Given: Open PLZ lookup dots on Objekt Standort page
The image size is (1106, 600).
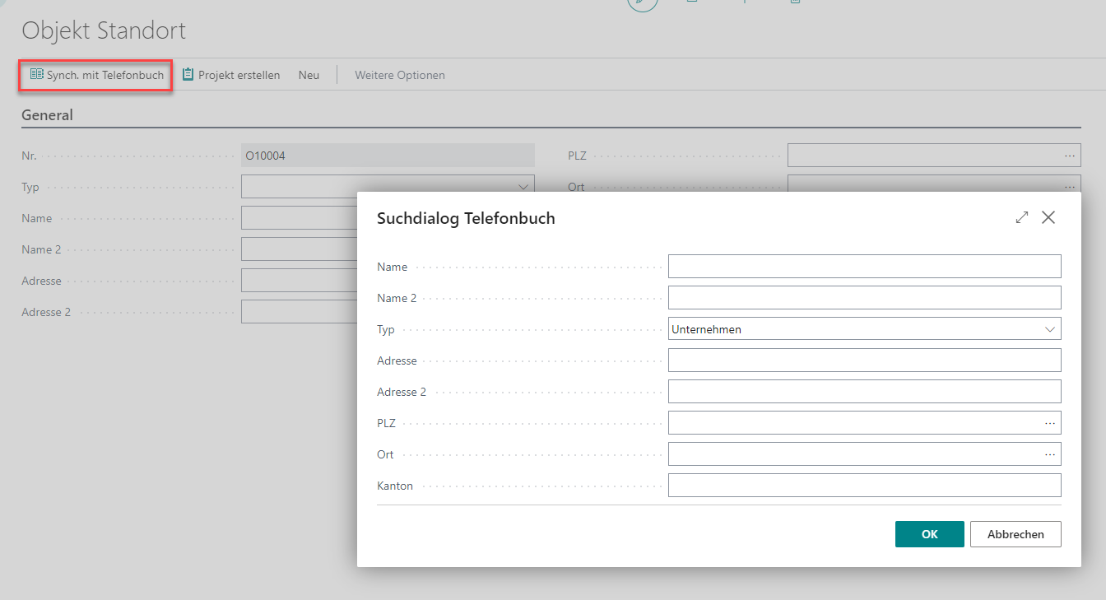Looking at the screenshot, I should pos(1069,156).
